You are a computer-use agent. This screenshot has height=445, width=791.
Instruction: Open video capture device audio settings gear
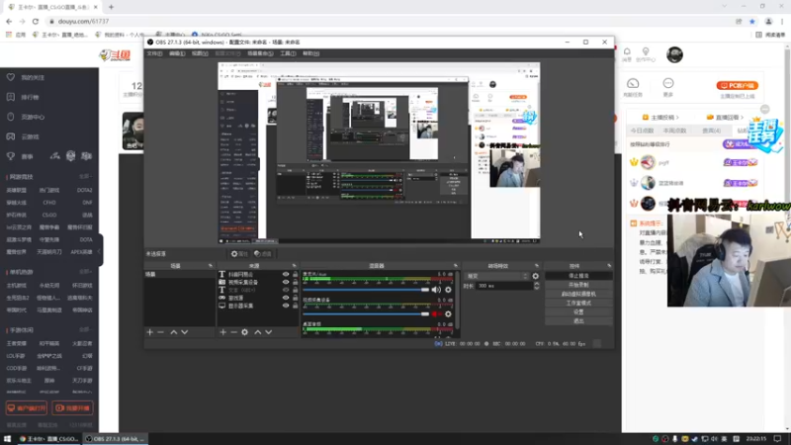click(x=448, y=313)
